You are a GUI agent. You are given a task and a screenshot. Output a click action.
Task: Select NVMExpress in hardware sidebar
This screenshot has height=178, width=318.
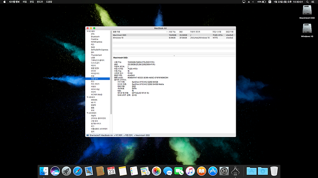pyautogui.click(x=97, y=42)
